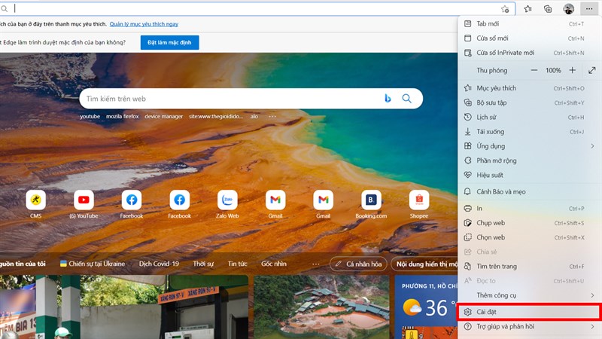
Task: Open Favorites star toolbar icon
Action: pyautogui.click(x=528, y=9)
